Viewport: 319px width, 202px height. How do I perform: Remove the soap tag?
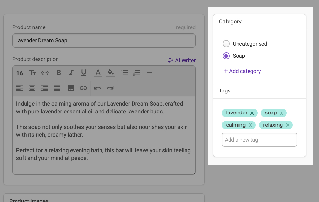tap(282, 113)
